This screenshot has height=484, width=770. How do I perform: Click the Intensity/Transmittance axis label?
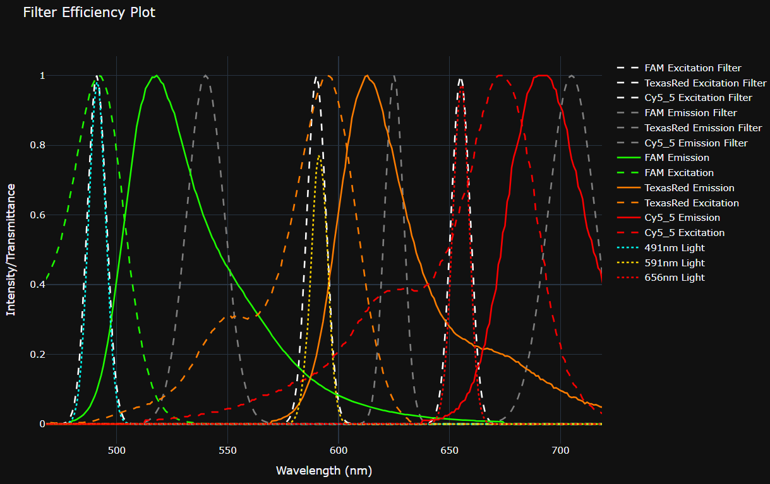(11, 250)
